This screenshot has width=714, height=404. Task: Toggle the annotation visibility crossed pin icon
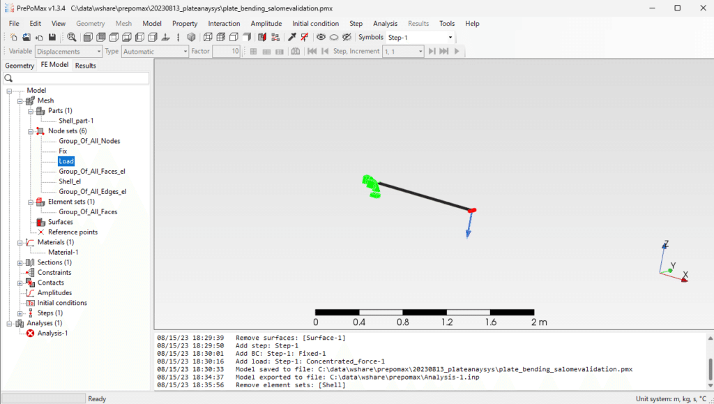pos(305,38)
